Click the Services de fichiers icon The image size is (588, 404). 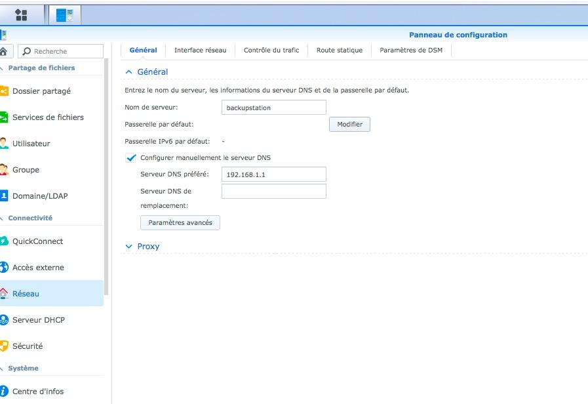pyautogui.click(x=4, y=117)
